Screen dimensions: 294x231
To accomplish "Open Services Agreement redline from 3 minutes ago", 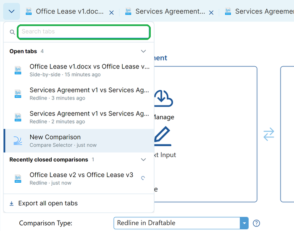I will click(79, 94).
